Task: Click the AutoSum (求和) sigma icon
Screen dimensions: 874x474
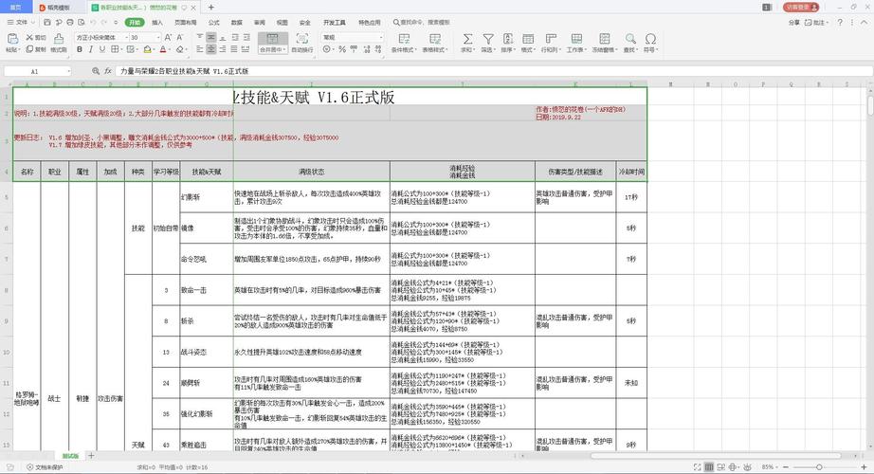Action: pyautogui.click(x=467, y=39)
